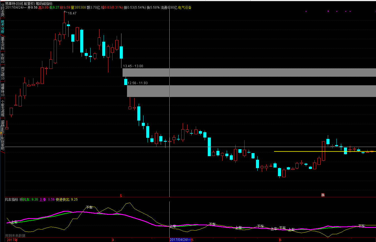Screen dimensions: 376x242
Task: Select the 同花顺10 sidebar tab
Action: [x=3, y=73]
